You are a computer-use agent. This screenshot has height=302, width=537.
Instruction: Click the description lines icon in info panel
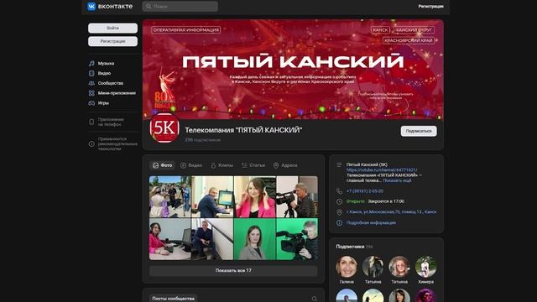(x=339, y=165)
